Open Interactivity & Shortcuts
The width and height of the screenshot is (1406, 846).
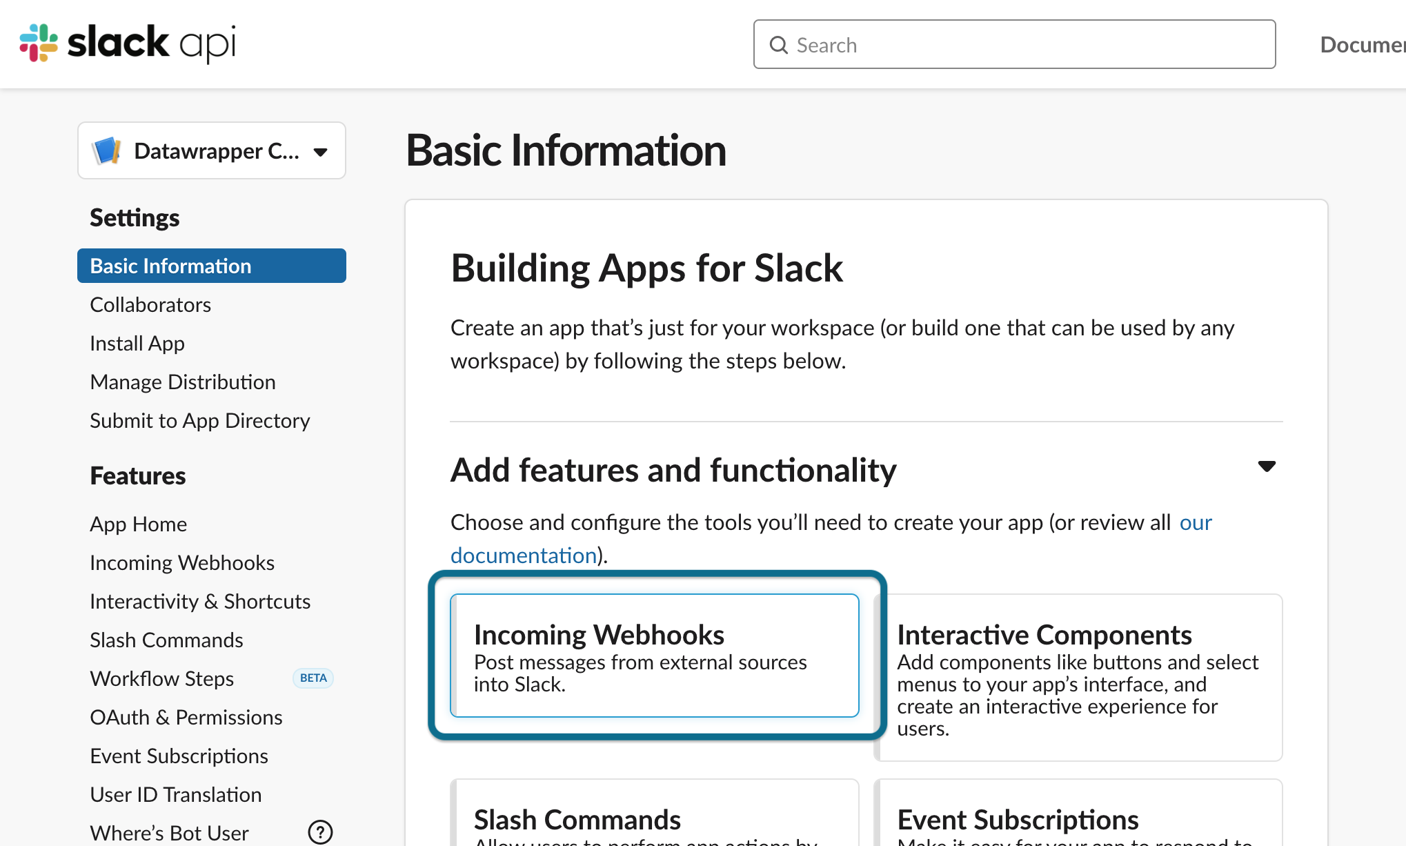coord(200,601)
